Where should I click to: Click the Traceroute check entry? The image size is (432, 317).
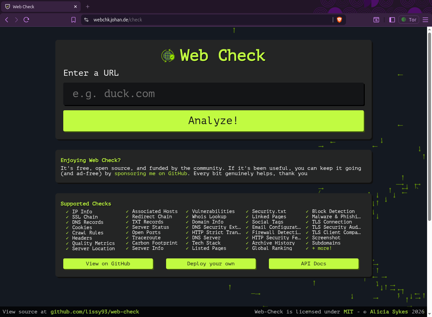click(146, 238)
